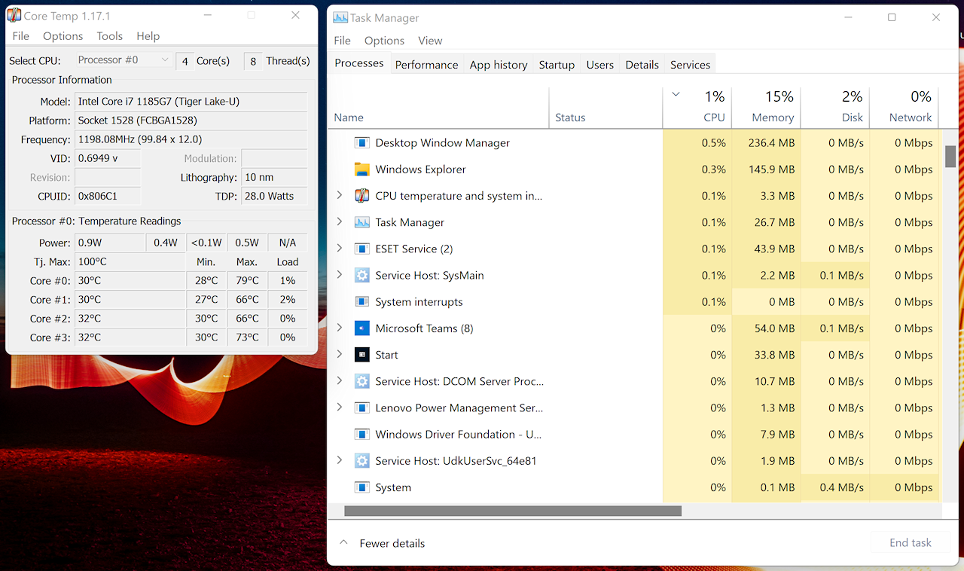Click the Windows Driver Foundation icon

click(x=362, y=435)
